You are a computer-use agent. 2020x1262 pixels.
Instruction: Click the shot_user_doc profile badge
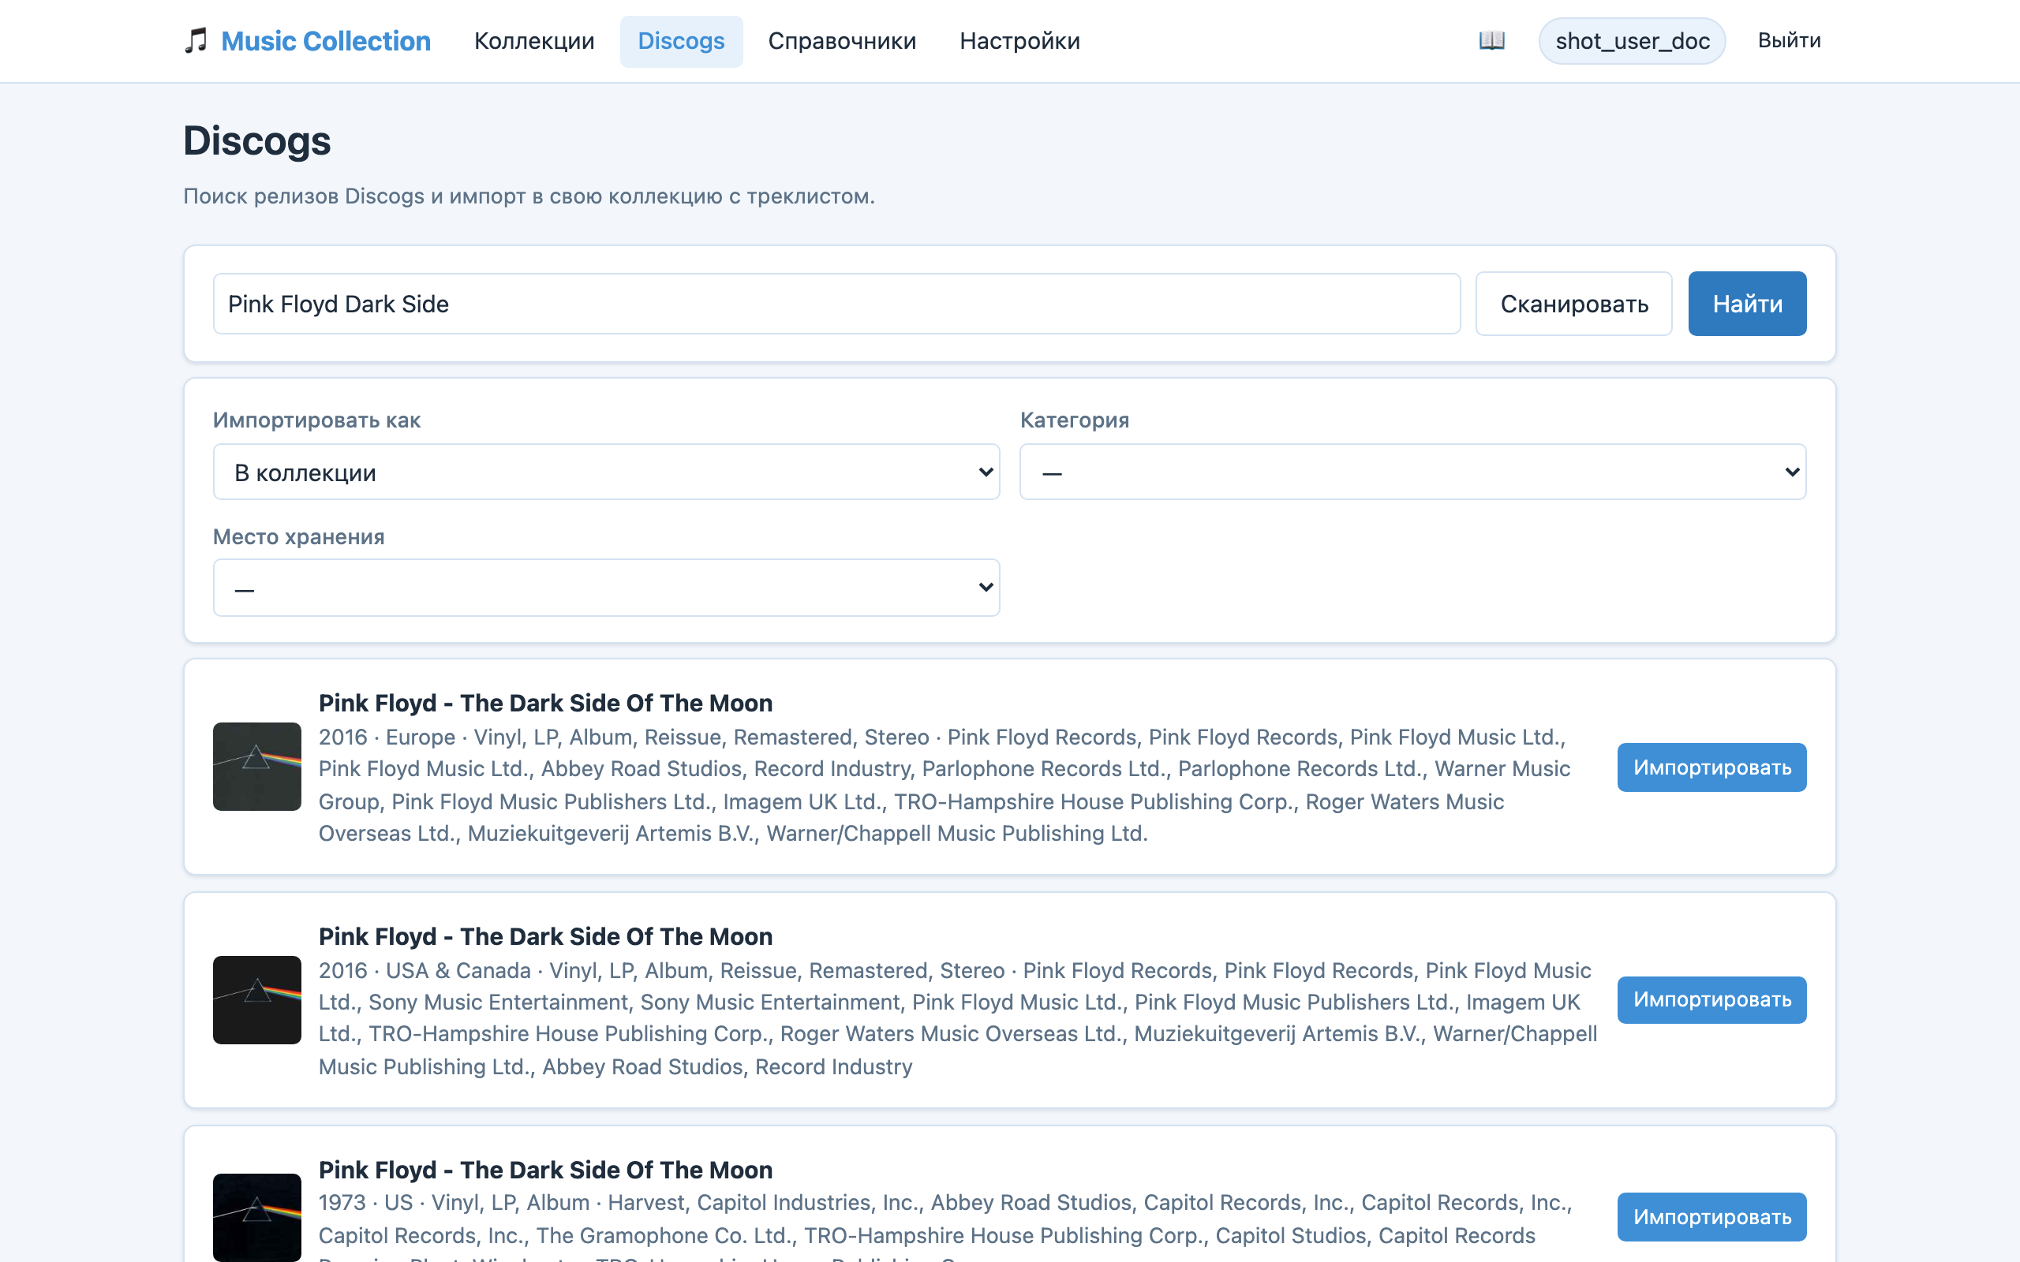pos(1632,41)
